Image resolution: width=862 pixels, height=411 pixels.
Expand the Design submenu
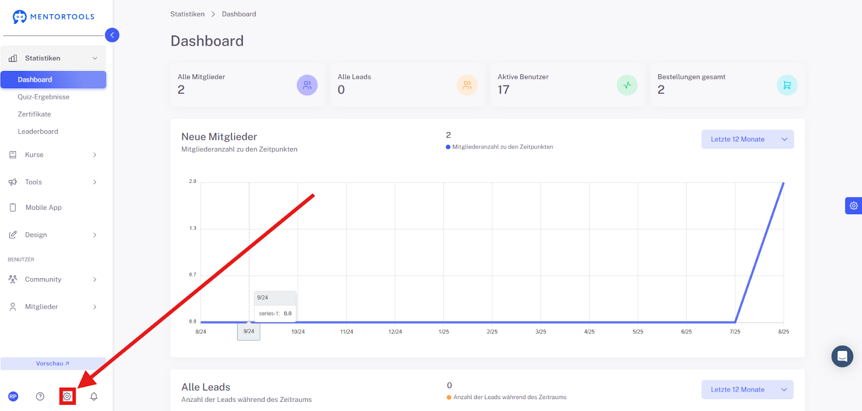coord(95,235)
